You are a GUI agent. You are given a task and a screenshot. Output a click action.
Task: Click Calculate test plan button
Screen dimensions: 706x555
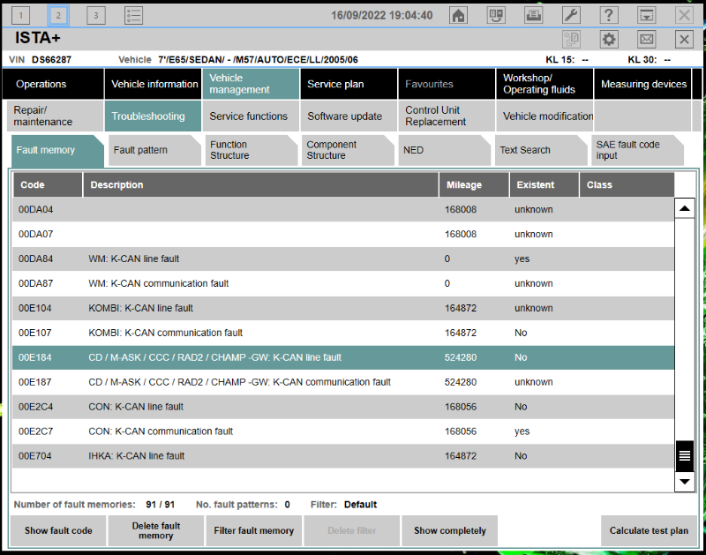point(649,530)
